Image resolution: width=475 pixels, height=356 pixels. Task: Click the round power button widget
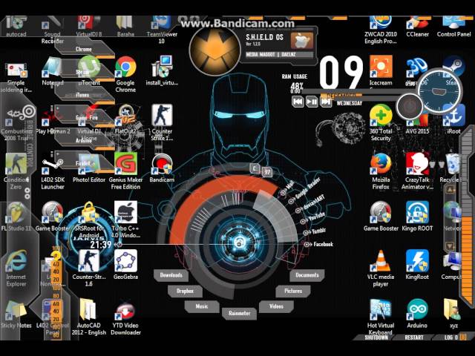point(409,106)
